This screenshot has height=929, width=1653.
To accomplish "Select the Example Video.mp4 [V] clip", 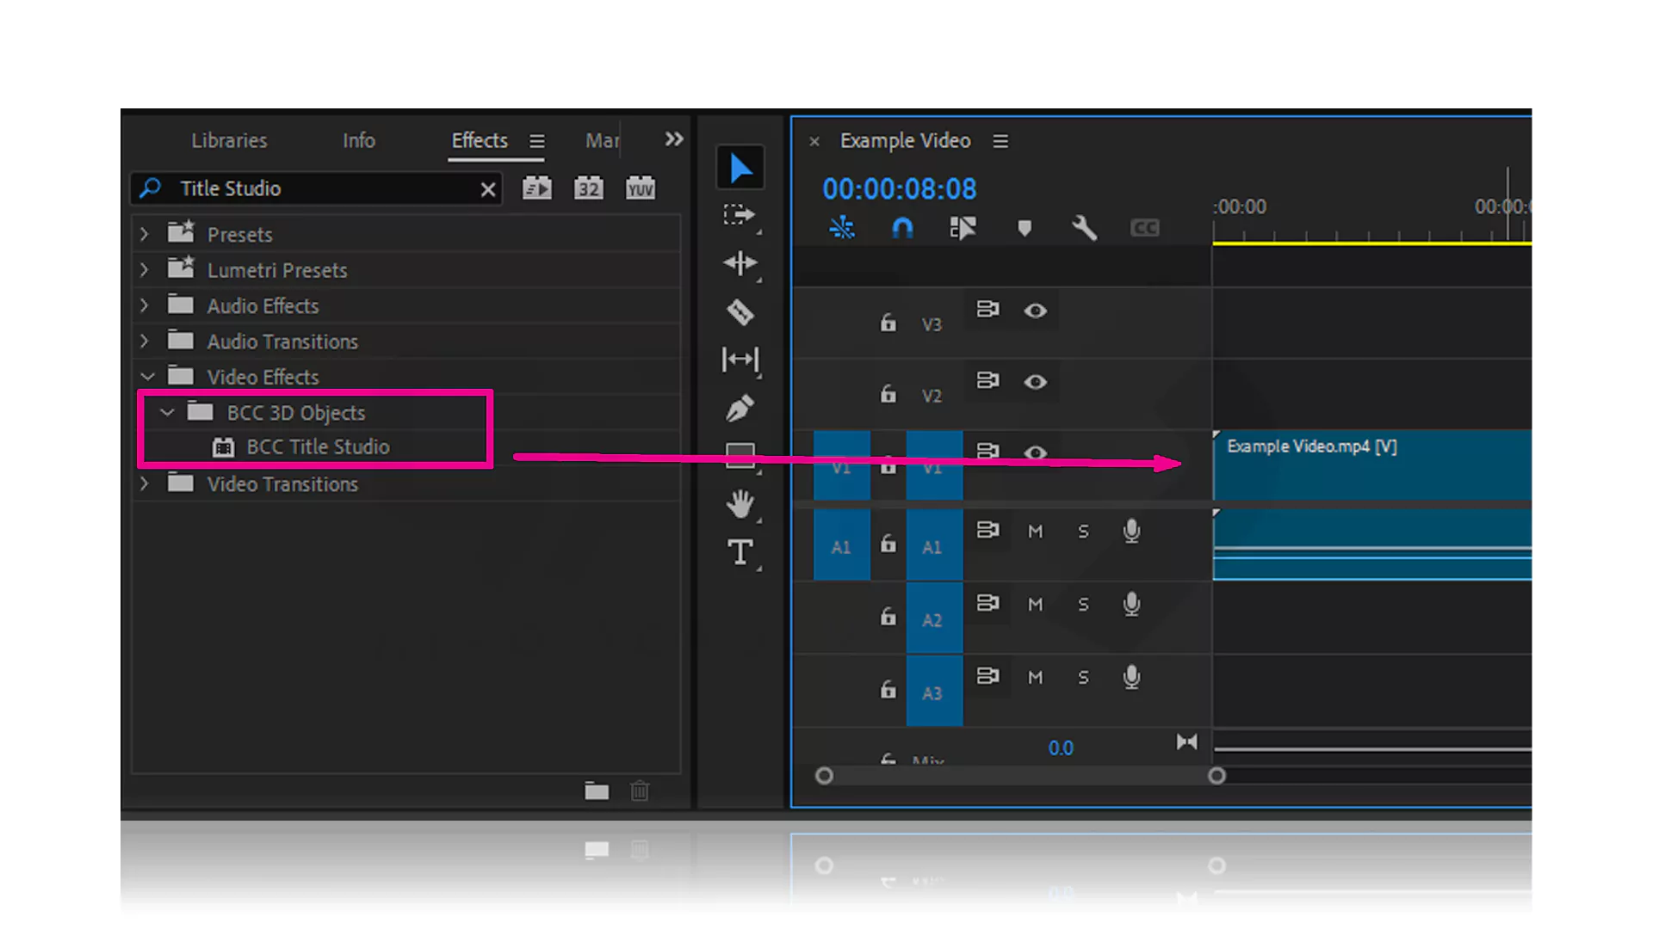I will pyautogui.click(x=1372, y=465).
